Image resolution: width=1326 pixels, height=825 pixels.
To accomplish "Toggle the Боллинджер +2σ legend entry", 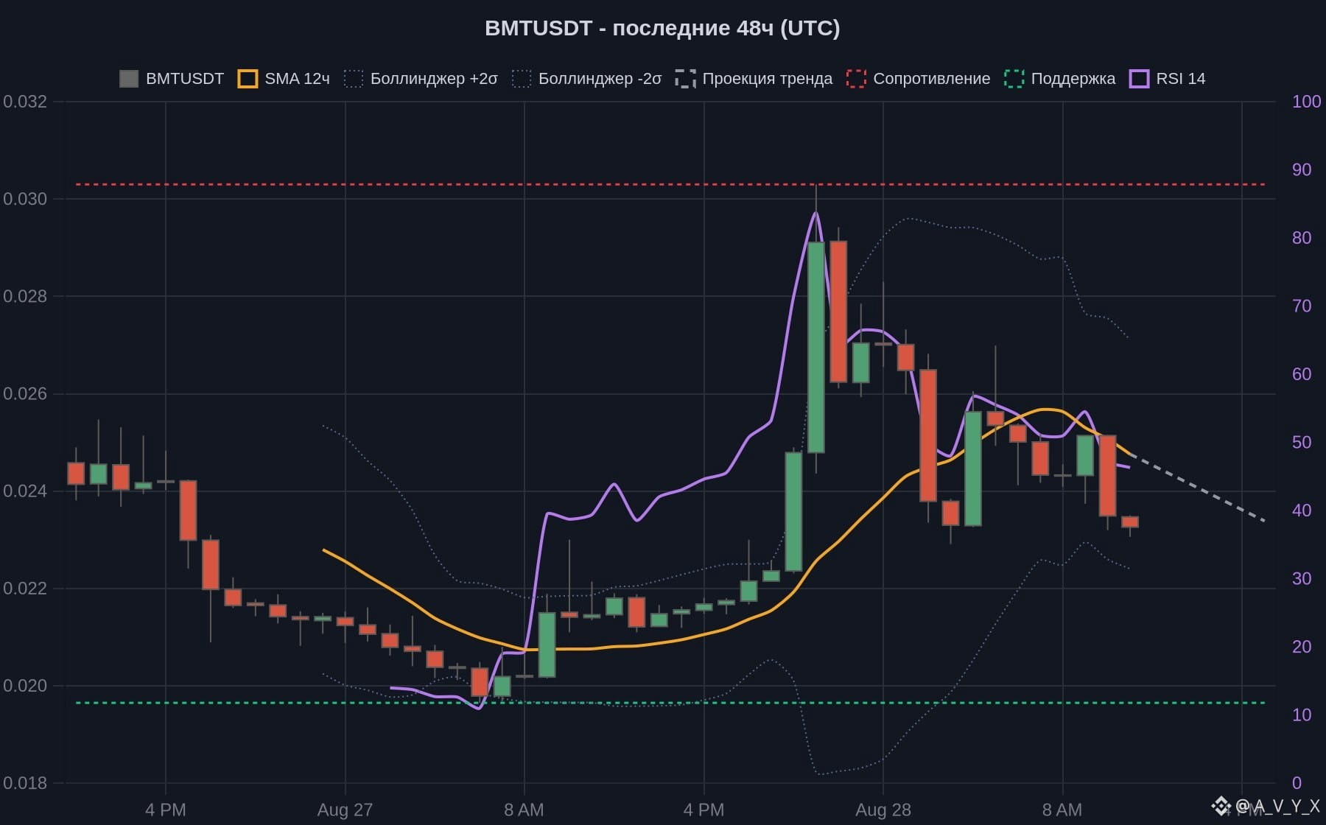I will (421, 79).
